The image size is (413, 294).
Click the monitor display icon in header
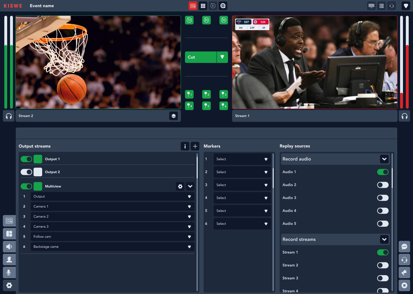pos(371,6)
